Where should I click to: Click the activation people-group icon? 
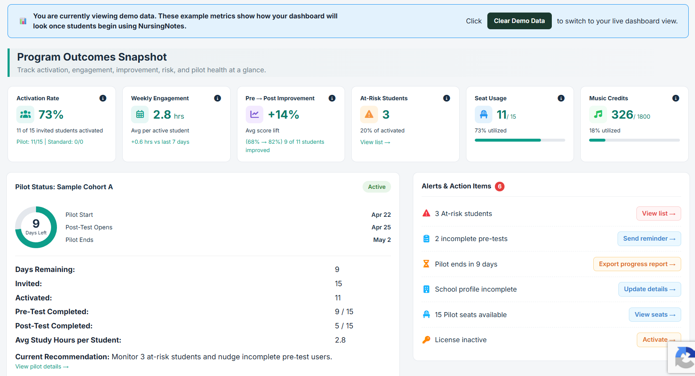(x=26, y=114)
